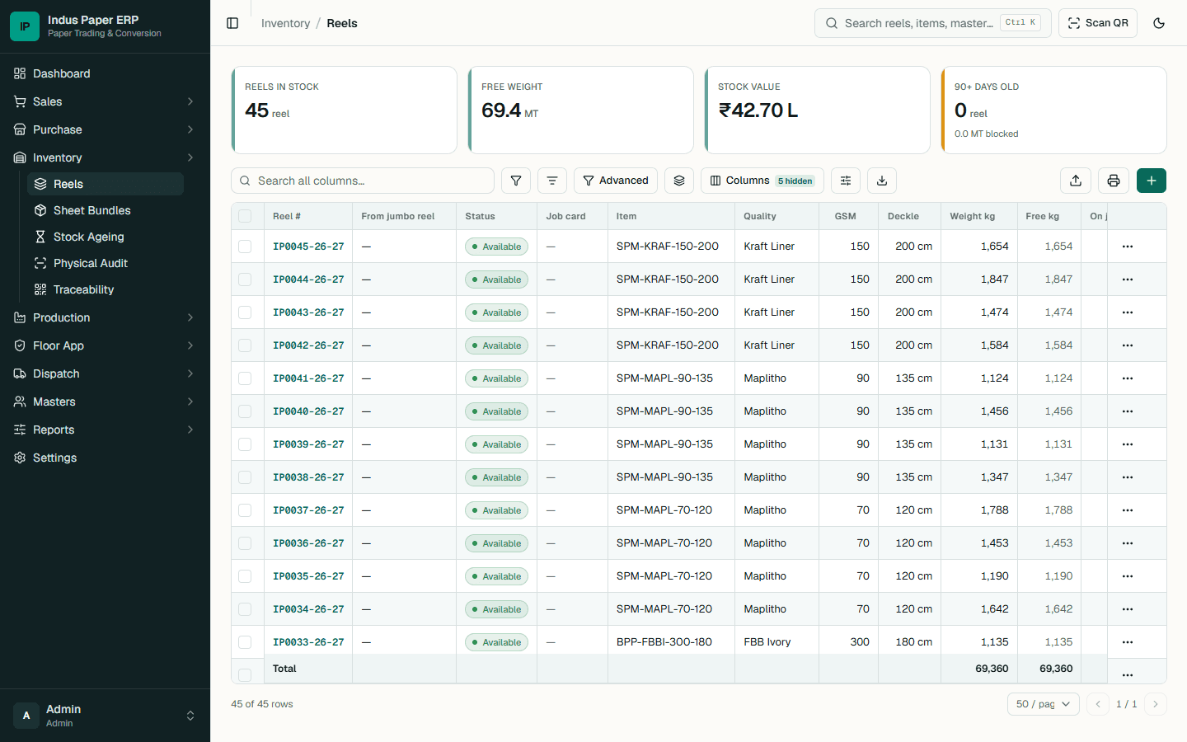Click Inventory in the breadcrumb
This screenshot has width=1187, height=742.
[x=285, y=23]
